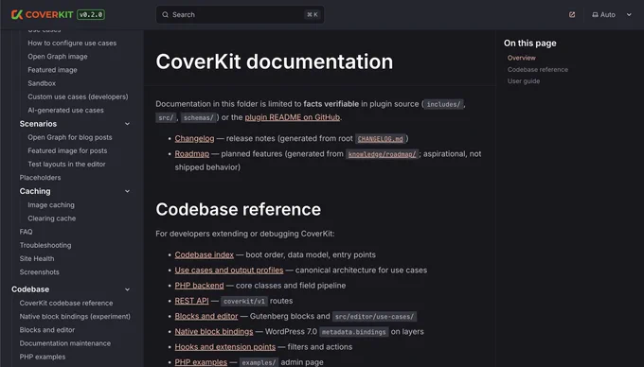Viewport: 644px width, 367px height.
Task: Click the CoverKit documentation title
Action: pyautogui.click(x=274, y=61)
